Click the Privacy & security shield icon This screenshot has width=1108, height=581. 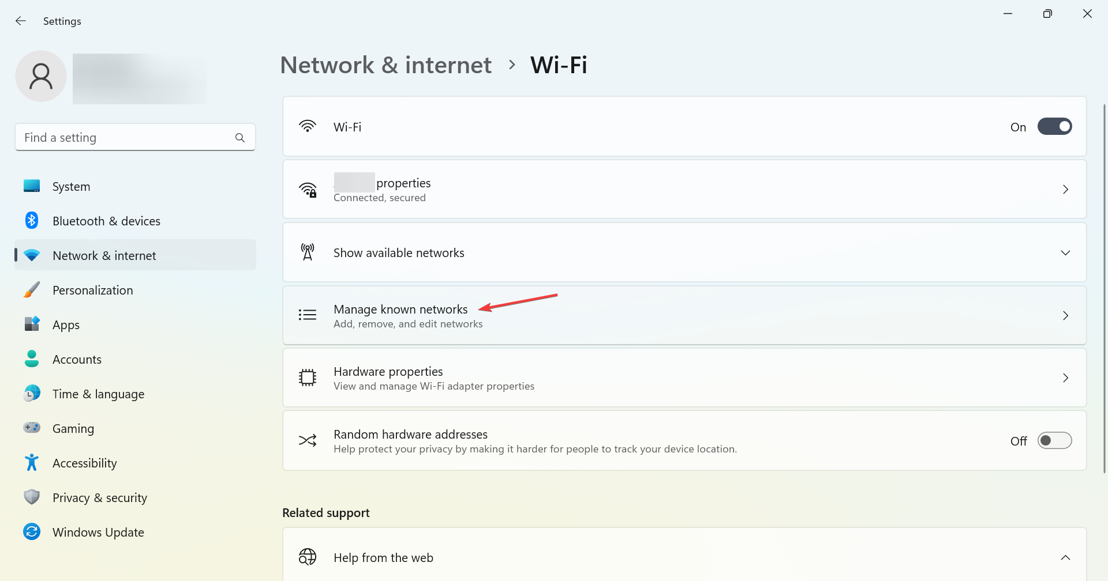tap(32, 497)
